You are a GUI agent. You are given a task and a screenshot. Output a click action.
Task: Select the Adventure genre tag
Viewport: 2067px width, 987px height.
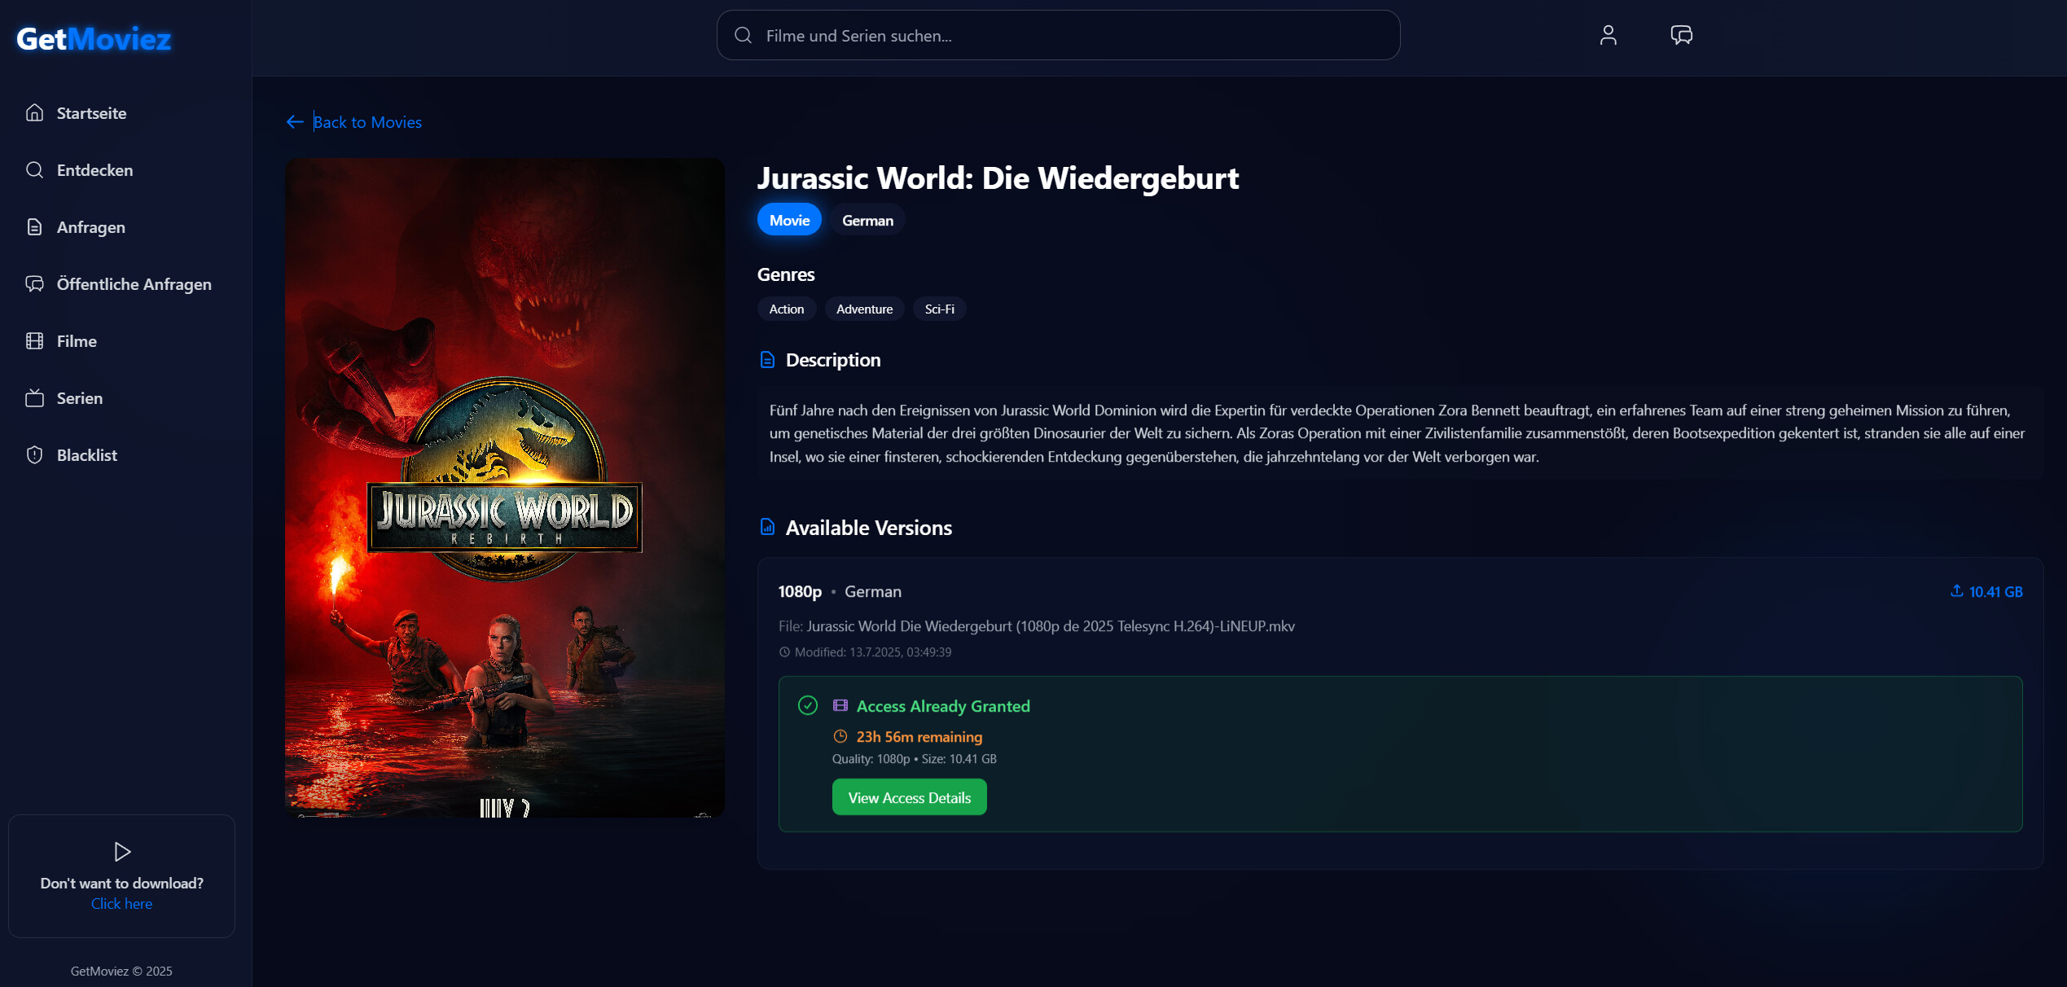(864, 309)
